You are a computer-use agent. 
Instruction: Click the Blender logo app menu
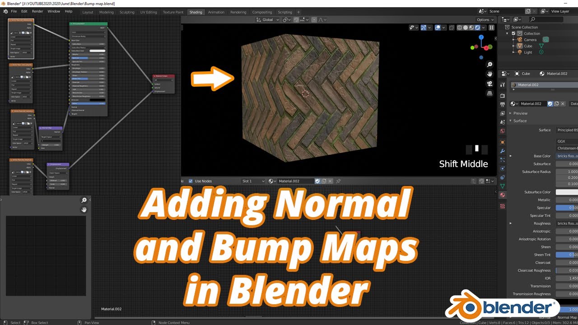(5, 11)
